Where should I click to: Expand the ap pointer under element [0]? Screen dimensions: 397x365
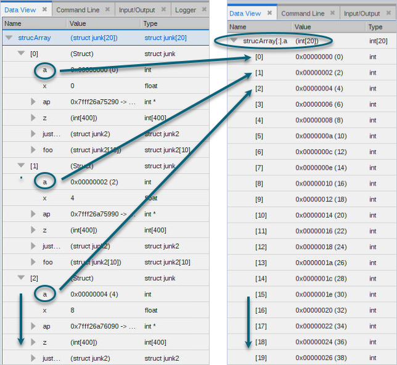pos(33,102)
